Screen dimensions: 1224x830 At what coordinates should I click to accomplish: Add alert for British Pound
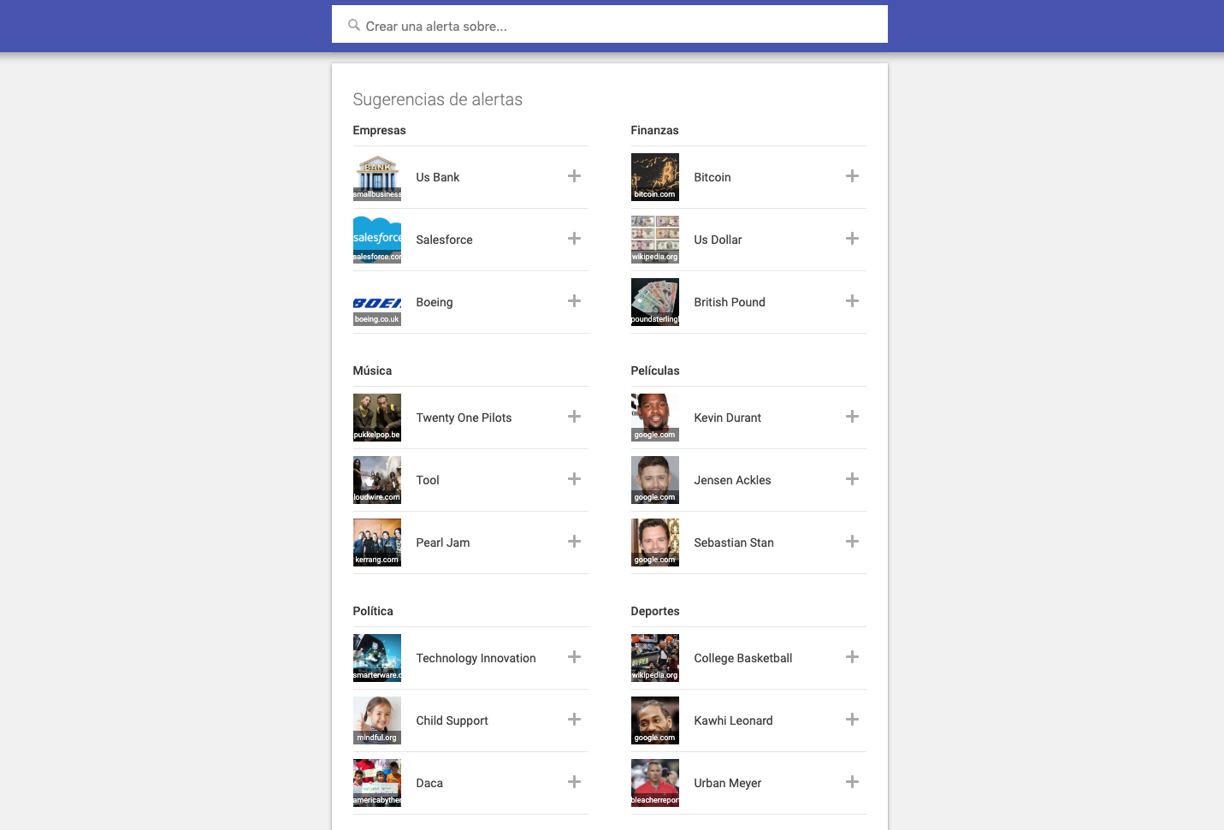tap(852, 301)
